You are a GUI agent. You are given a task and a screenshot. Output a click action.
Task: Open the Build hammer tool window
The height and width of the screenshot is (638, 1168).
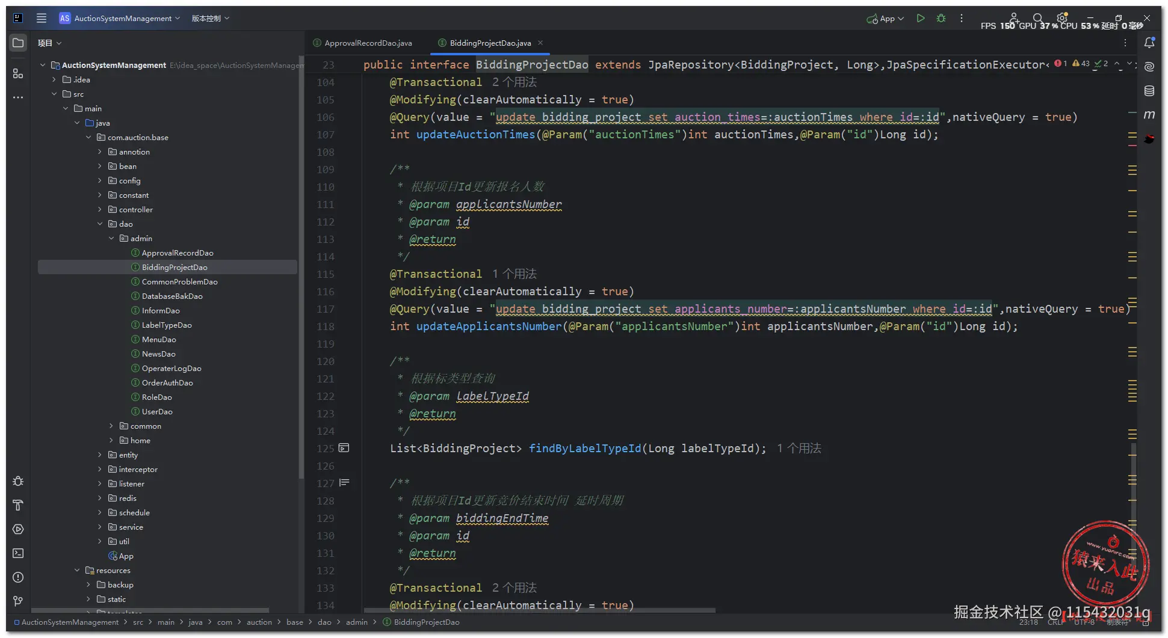[18, 505]
